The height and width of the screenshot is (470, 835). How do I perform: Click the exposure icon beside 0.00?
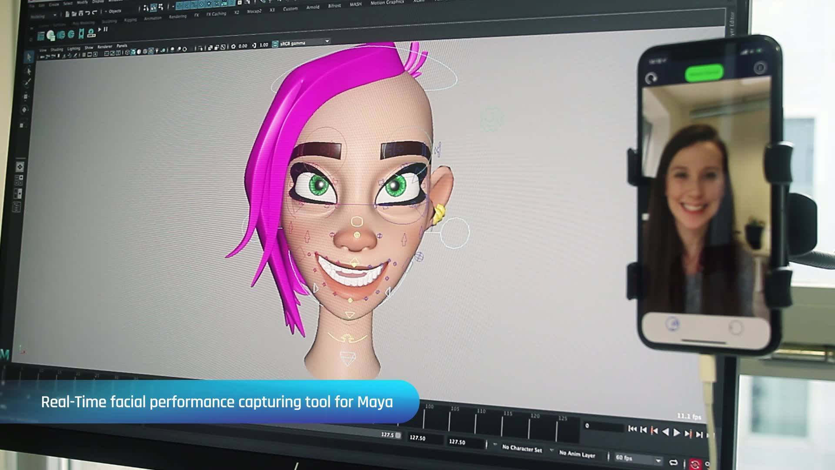234,46
